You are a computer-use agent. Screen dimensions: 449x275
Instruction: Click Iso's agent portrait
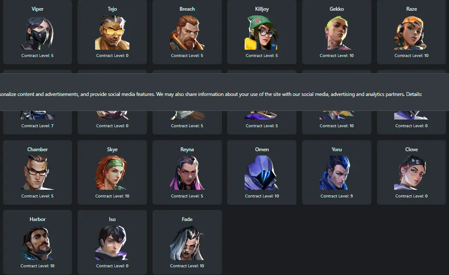pos(112,243)
